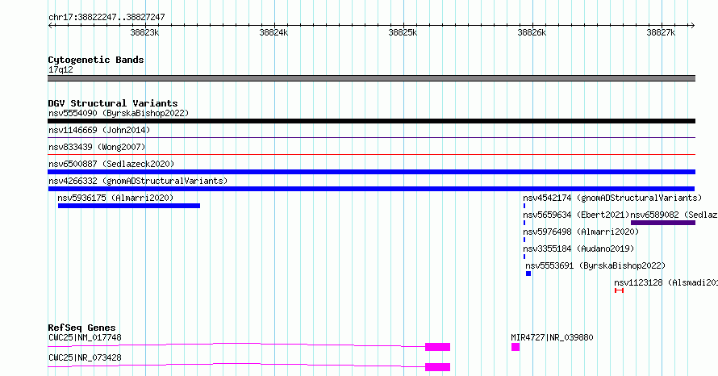Screen dimensions: 718x376
Task: Open nsv4266332 (gnomADStructuralVariants) label
Action: [138, 181]
